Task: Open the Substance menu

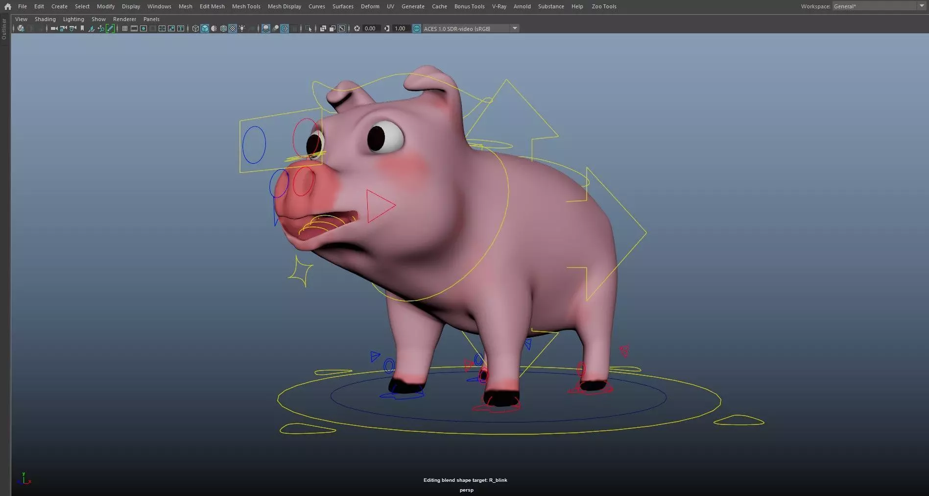Action: point(551,6)
